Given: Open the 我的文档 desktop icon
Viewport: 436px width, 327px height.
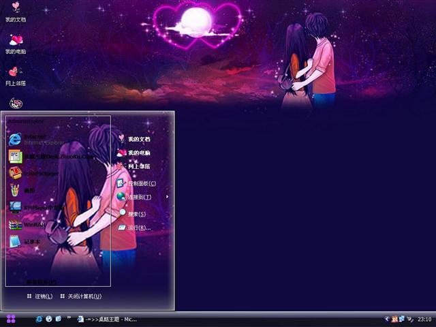Looking at the screenshot, I should coord(16,12).
